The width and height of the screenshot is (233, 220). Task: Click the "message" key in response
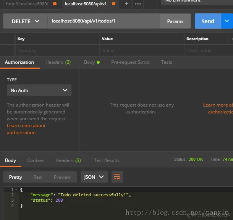click(42, 195)
